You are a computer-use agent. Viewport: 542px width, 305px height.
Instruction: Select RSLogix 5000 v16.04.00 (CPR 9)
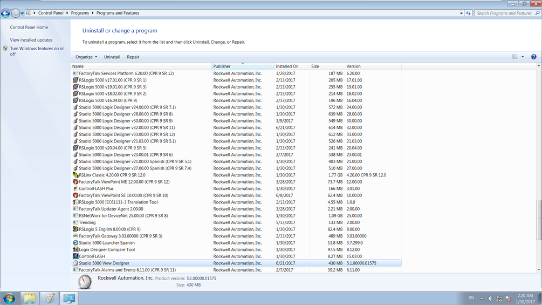pyautogui.click(x=236, y=100)
